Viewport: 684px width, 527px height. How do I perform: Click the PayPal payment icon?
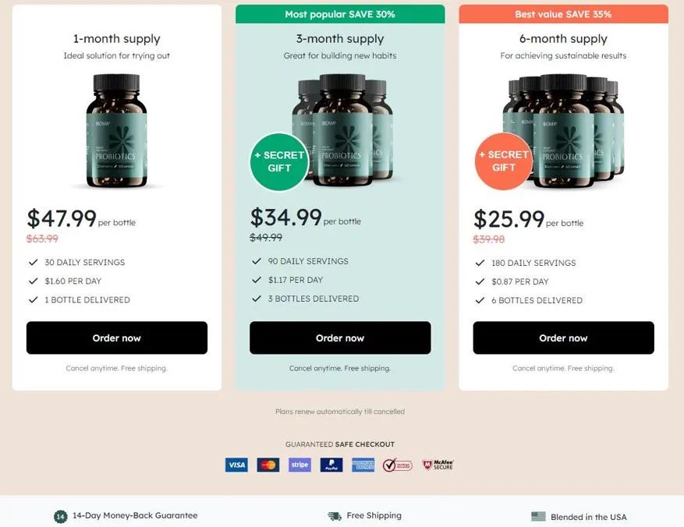click(331, 465)
